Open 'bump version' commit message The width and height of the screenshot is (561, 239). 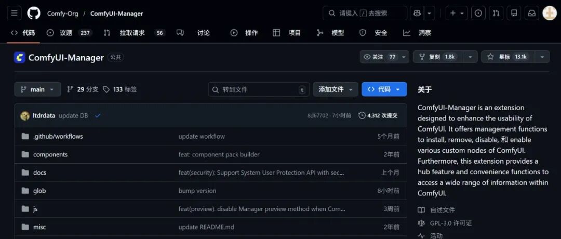197,191
